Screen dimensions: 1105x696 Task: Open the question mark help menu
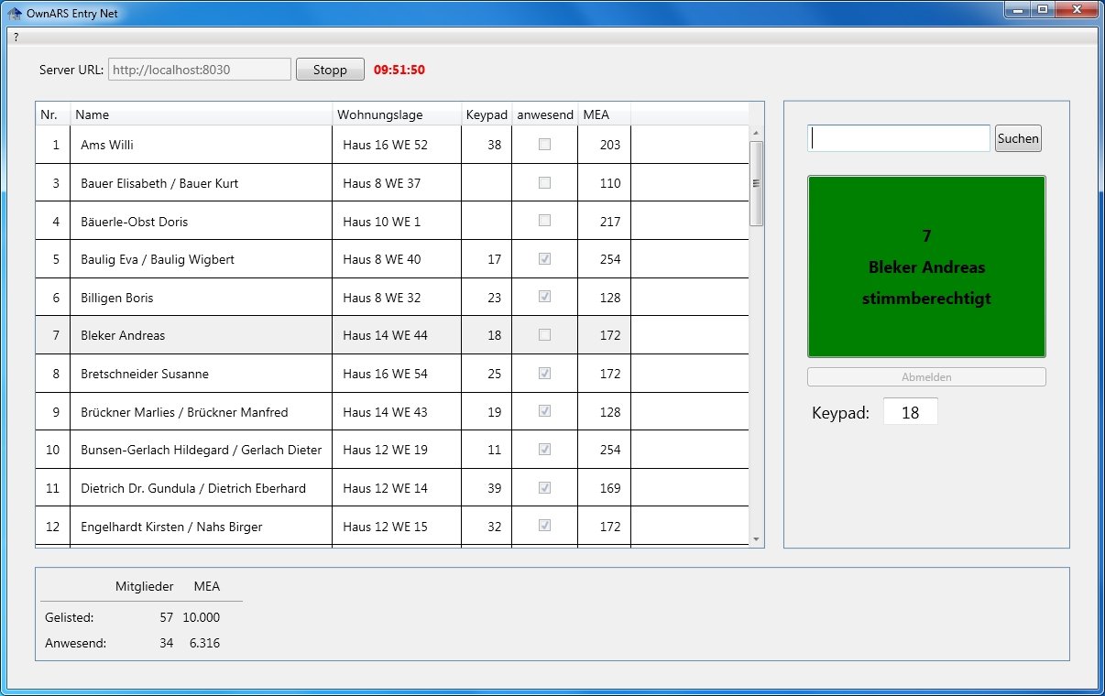tap(16, 38)
